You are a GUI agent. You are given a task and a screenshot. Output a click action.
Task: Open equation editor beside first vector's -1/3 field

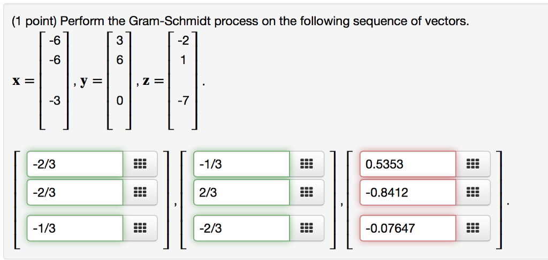pyautogui.click(x=140, y=229)
